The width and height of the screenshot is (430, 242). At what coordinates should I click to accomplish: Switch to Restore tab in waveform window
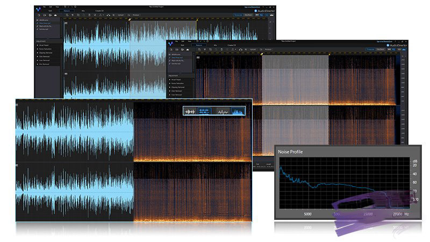pyautogui.click(x=67, y=11)
